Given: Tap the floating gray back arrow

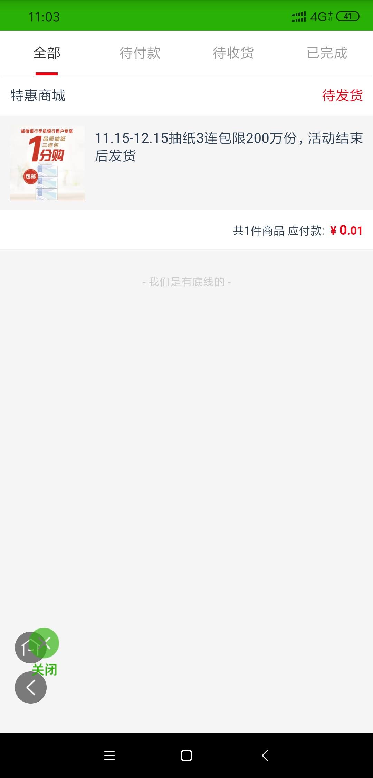Looking at the screenshot, I should tap(31, 687).
